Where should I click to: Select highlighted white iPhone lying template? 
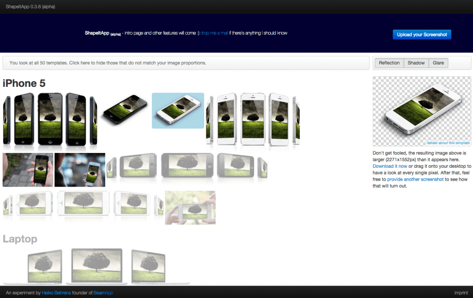click(178, 111)
